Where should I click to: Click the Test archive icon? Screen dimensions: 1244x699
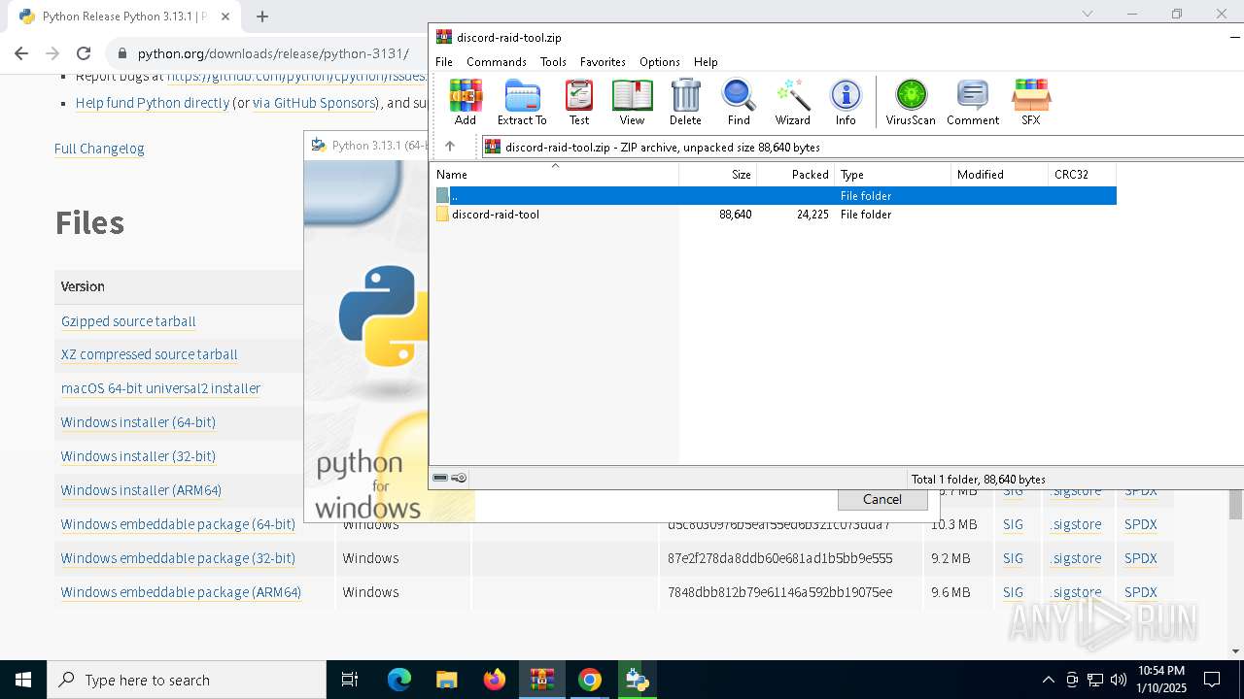coord(579,103)
